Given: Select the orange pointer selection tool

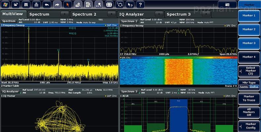Looking at the screenshot, I should [67, 5].
